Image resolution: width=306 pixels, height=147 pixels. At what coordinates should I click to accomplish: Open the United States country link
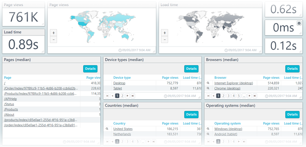pyautogui.click(x=123, y=129)
